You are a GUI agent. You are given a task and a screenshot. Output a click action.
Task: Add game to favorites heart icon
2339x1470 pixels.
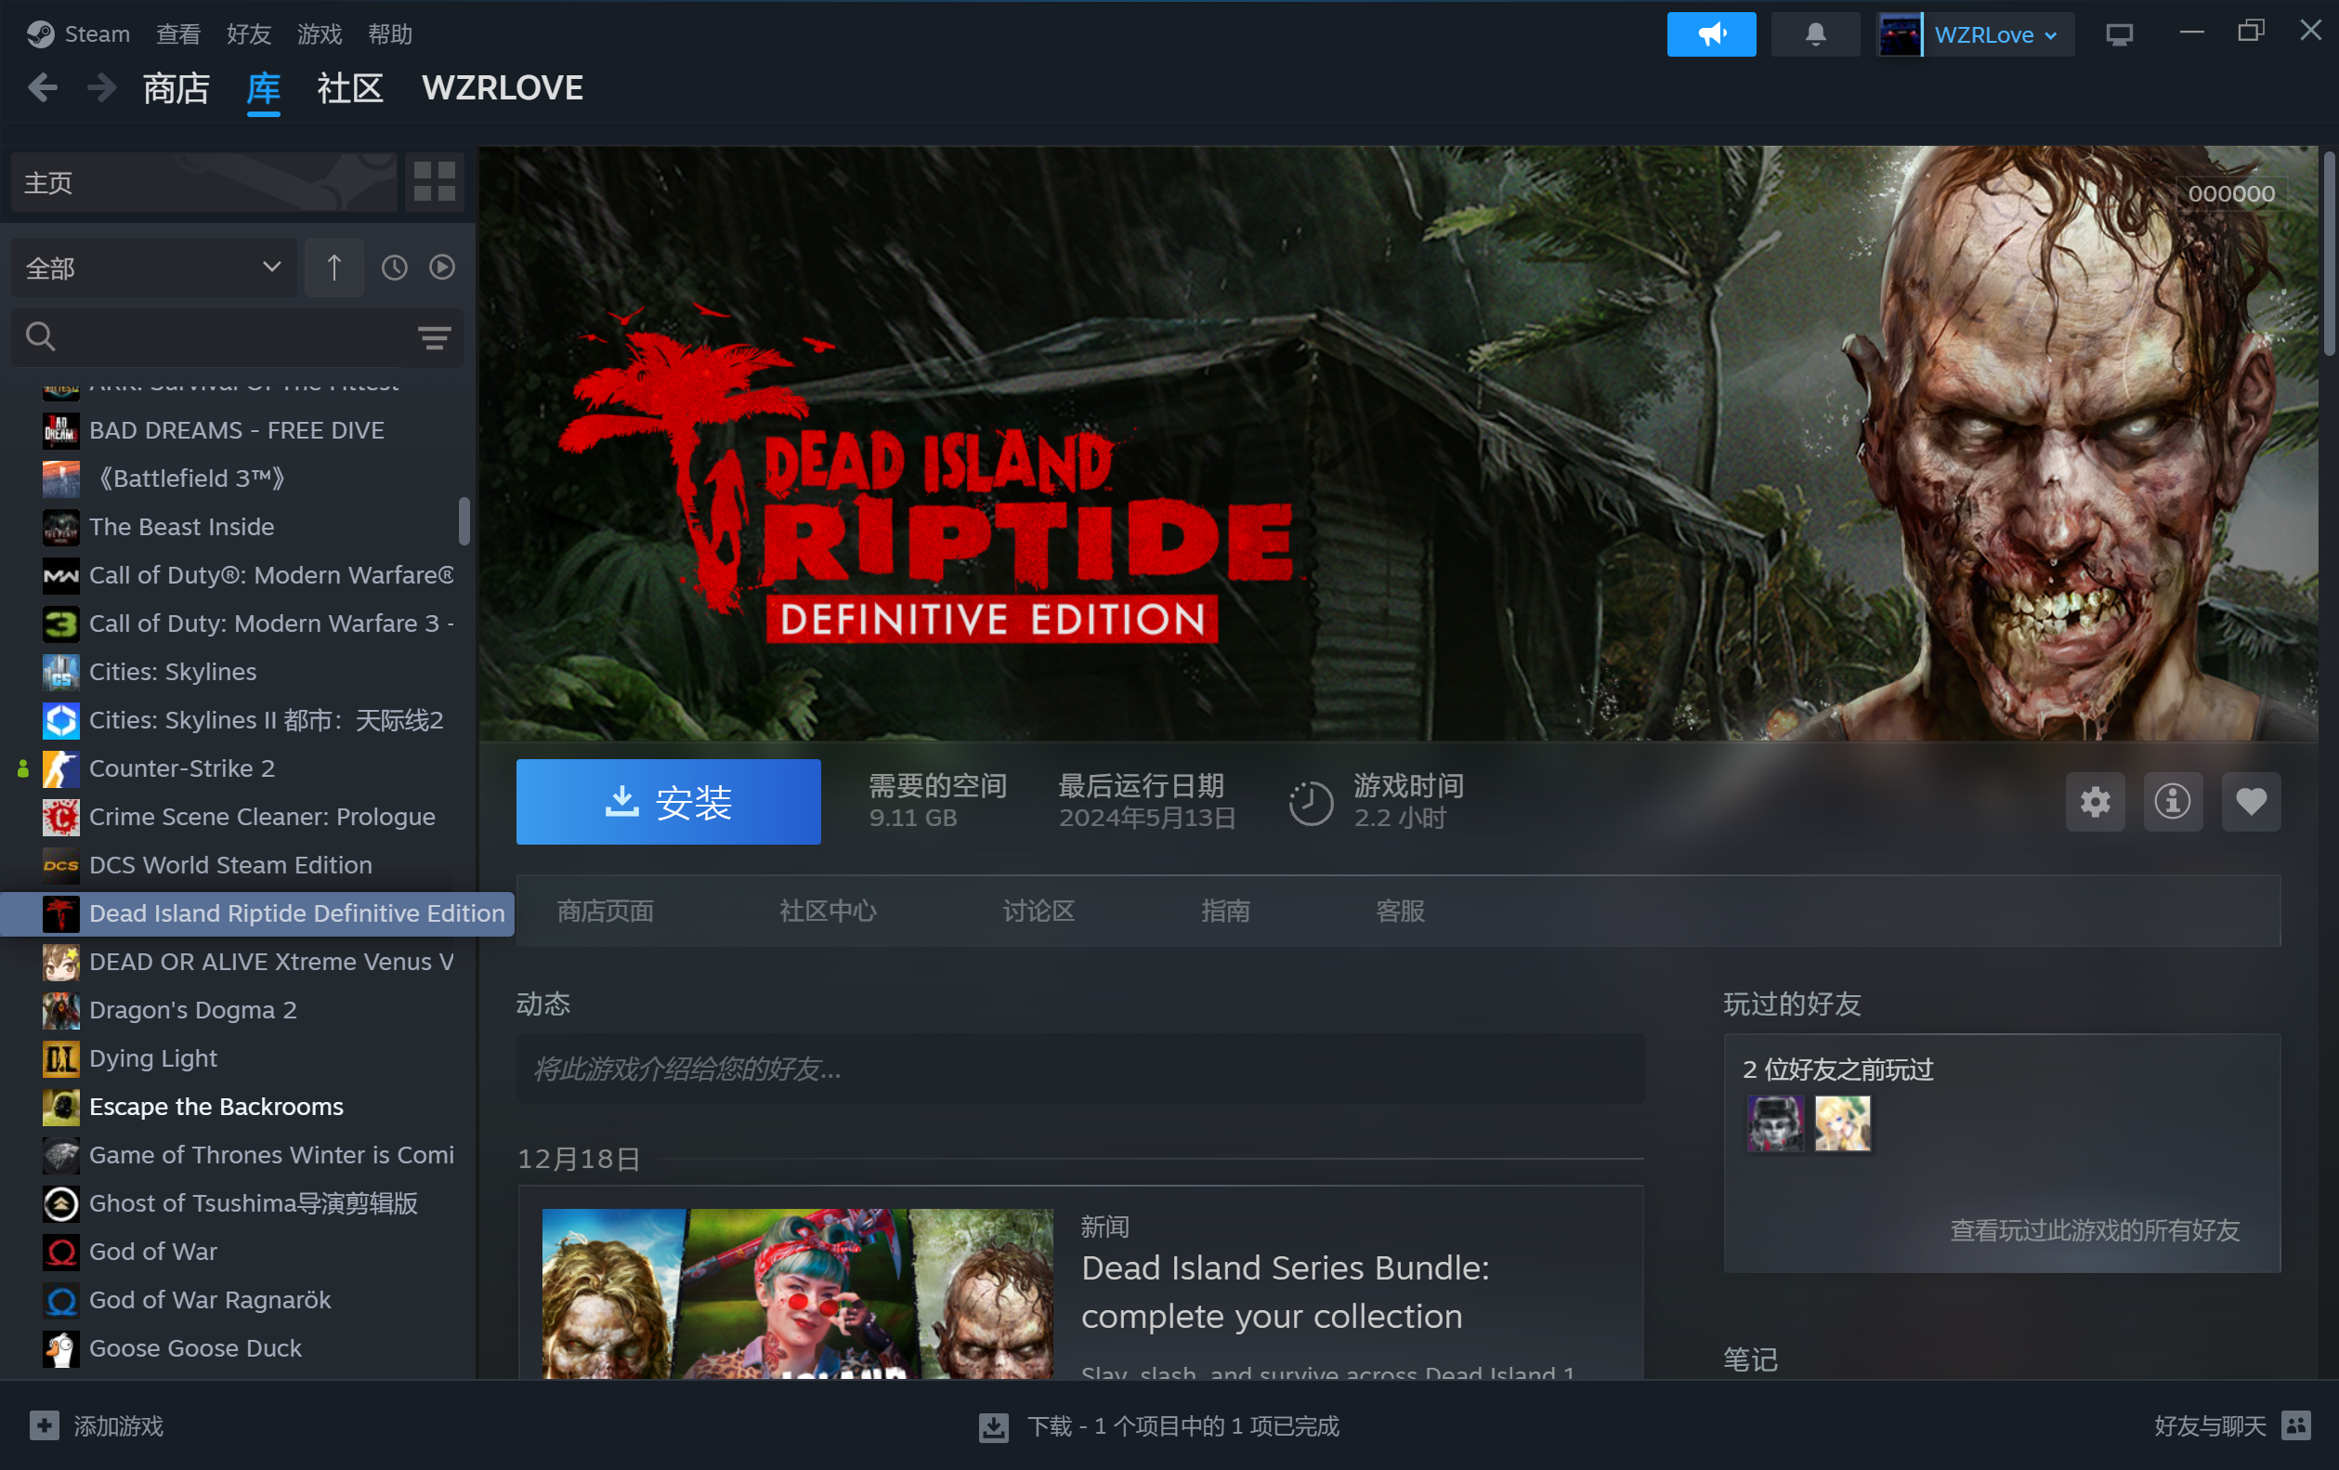pyautogui.click(x=2250, y=802)
